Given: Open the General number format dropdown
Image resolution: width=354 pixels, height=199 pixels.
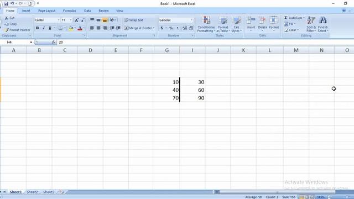Looking at the screenshot, I should point(191,20).
